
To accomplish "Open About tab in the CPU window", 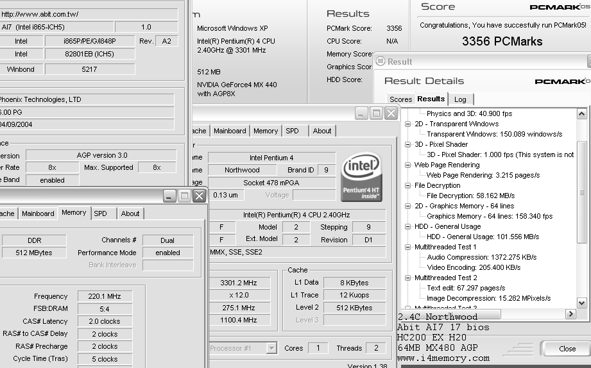I will click(x=322, y=131).
